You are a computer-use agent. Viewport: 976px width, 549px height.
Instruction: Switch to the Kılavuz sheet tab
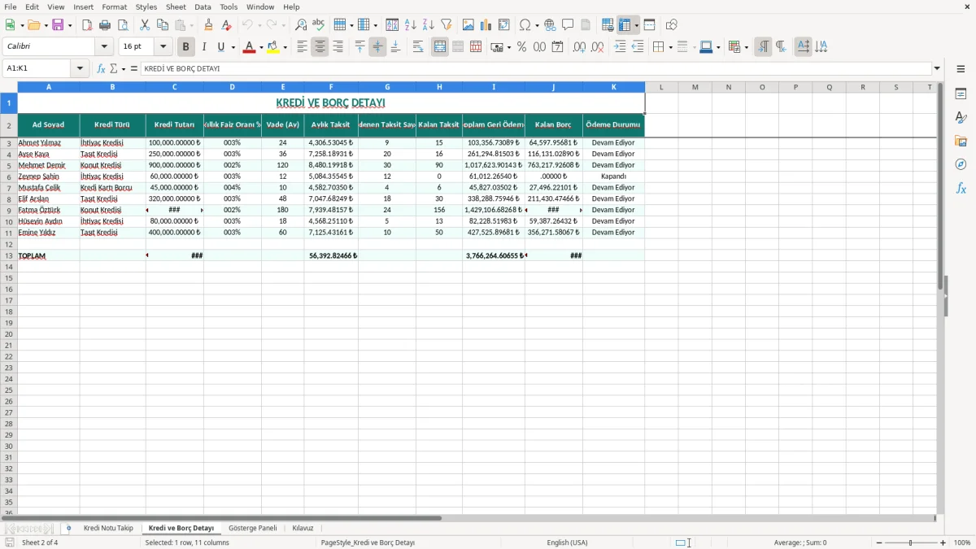(x=303, y=529)
